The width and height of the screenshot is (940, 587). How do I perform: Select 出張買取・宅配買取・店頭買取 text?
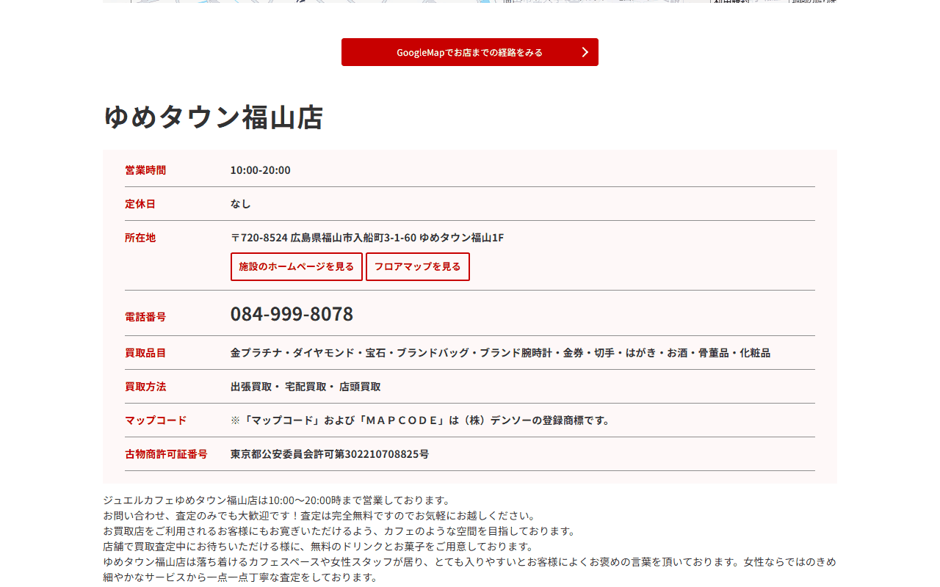[x=305, y=387]
